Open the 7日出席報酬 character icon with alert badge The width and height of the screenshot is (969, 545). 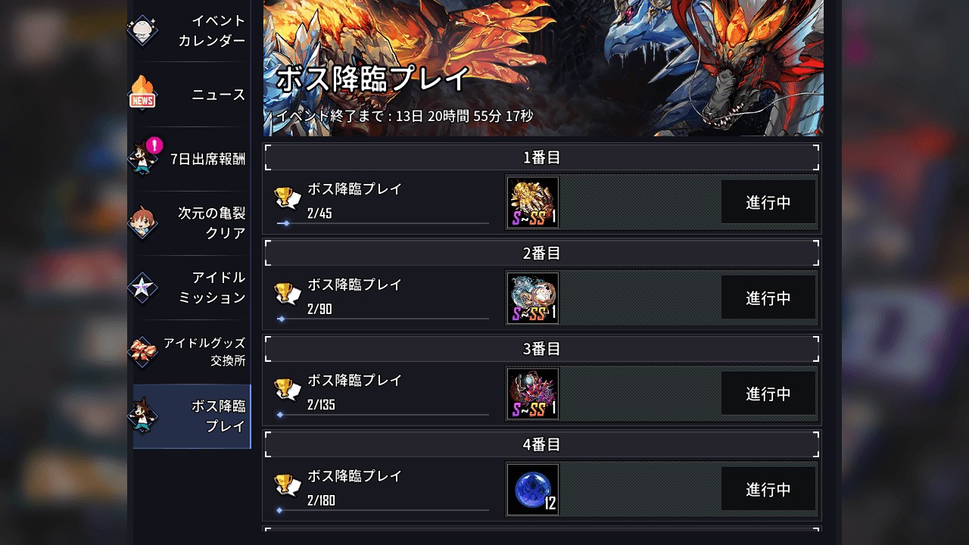pos(144,157)
